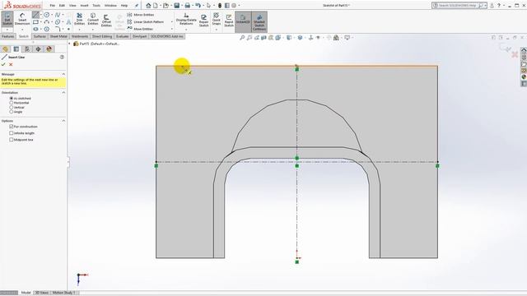Click Repair Sketch
Viewport: 527px width, 296px height.
click(x=203, y=21)
